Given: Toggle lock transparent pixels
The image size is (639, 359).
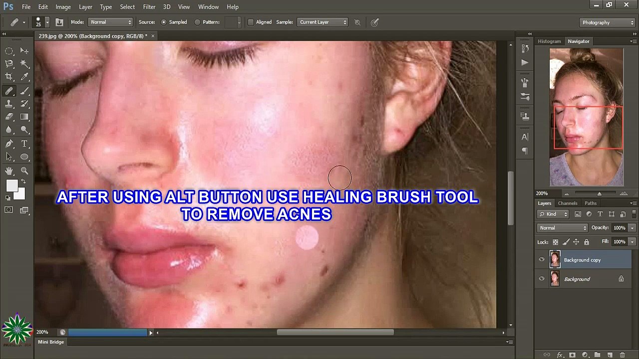Looking at the screenshot, I should pyautogui.click(x=555, y=242).
